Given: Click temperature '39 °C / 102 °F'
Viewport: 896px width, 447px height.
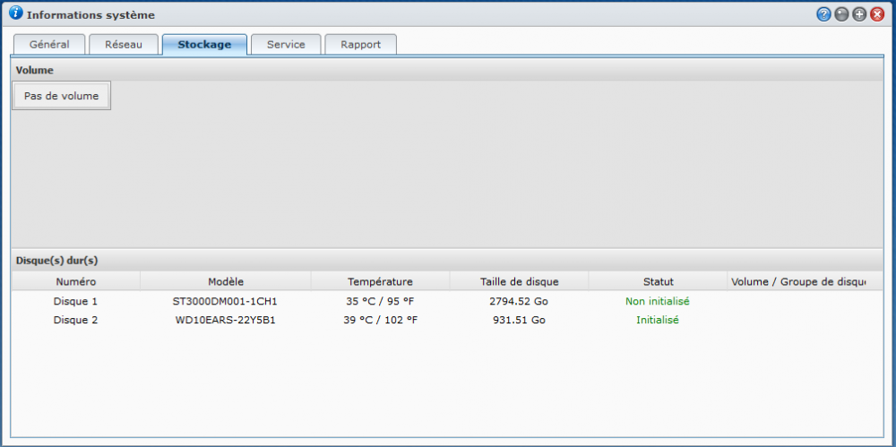Looking at the screenshot, I should [380, 320].
